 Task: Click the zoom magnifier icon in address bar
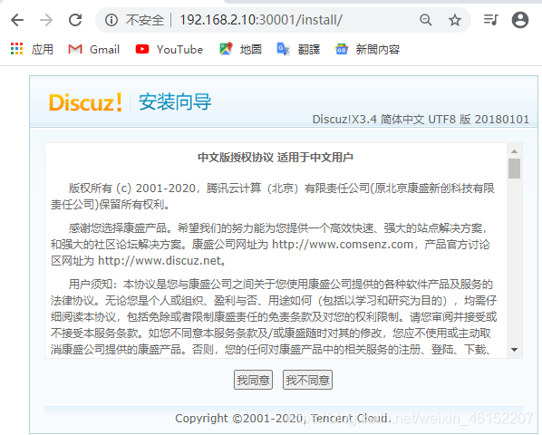pos(425,20)
